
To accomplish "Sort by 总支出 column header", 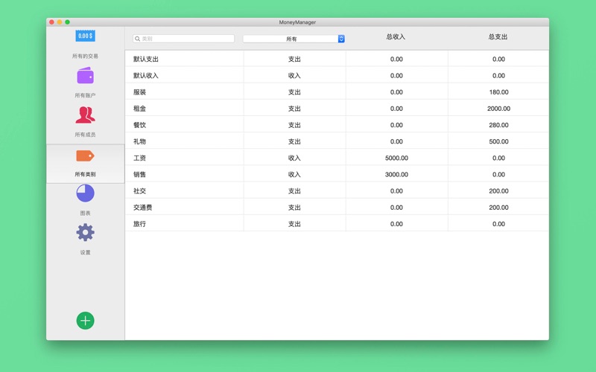I will [498, 36].
